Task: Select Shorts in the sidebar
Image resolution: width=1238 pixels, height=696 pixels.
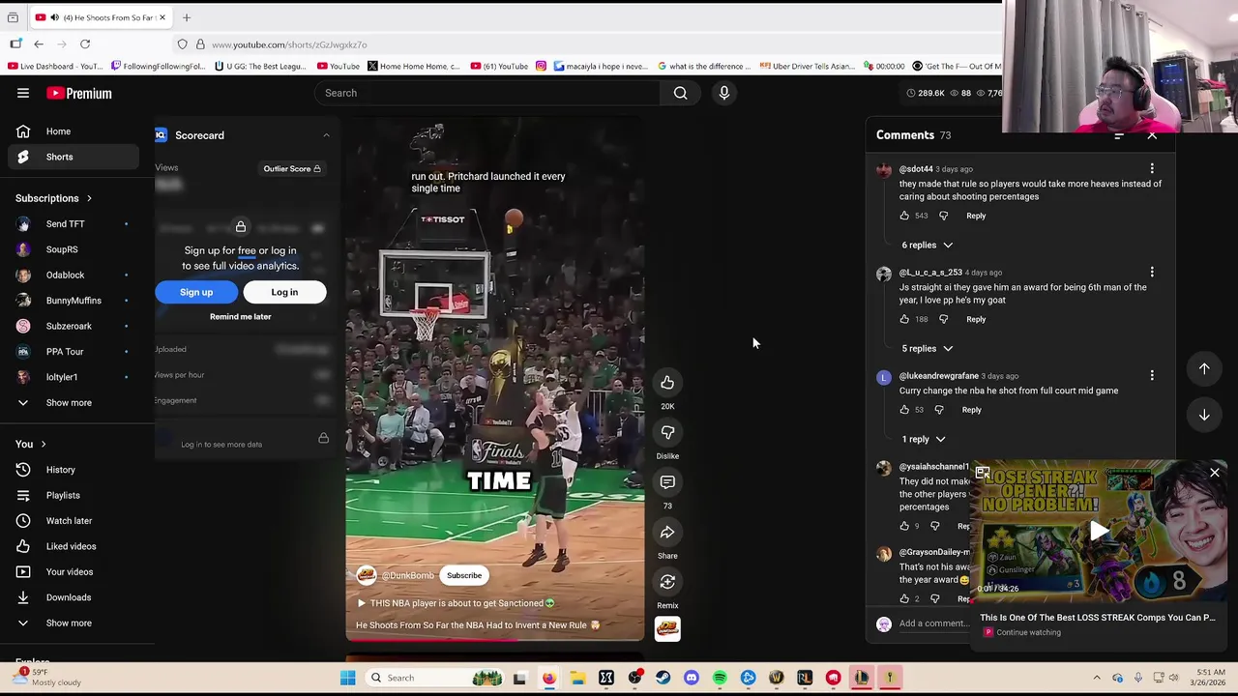Action: click(x=74, y=157)
